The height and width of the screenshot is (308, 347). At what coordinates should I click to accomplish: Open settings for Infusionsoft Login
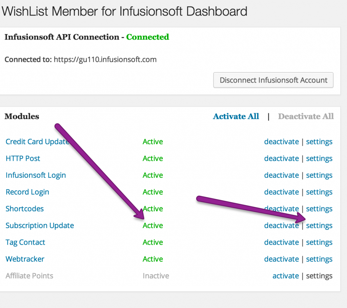(x=319, y=175)
